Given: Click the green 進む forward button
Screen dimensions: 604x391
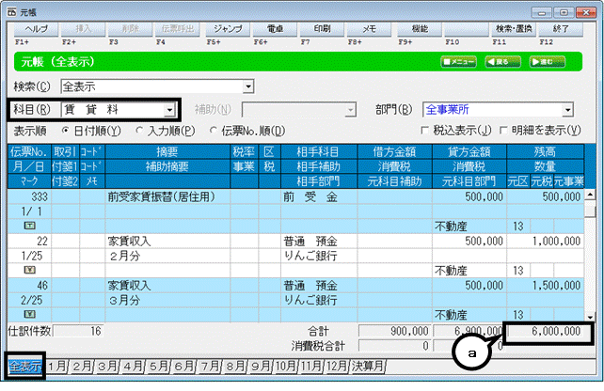Looking at the screenshot, I should coord(547,62).
